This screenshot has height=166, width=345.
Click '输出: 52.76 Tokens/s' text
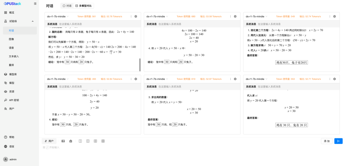[x=111, y=17]
